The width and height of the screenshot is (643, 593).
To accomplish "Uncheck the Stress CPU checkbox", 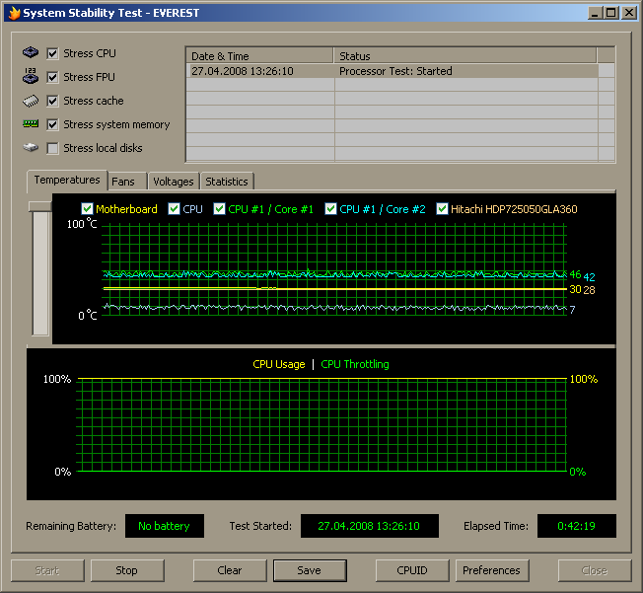I will pyautogui.click(x=53, y=53).
